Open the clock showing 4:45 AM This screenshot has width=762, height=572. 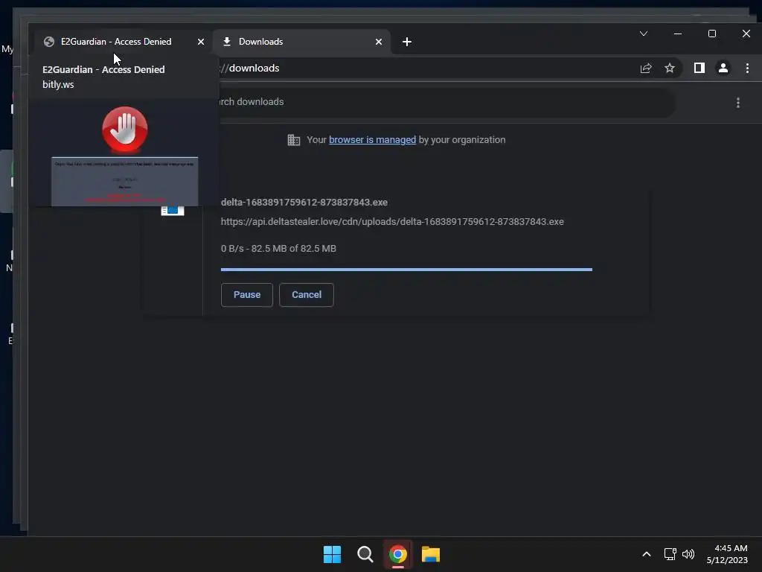[727, 554]
